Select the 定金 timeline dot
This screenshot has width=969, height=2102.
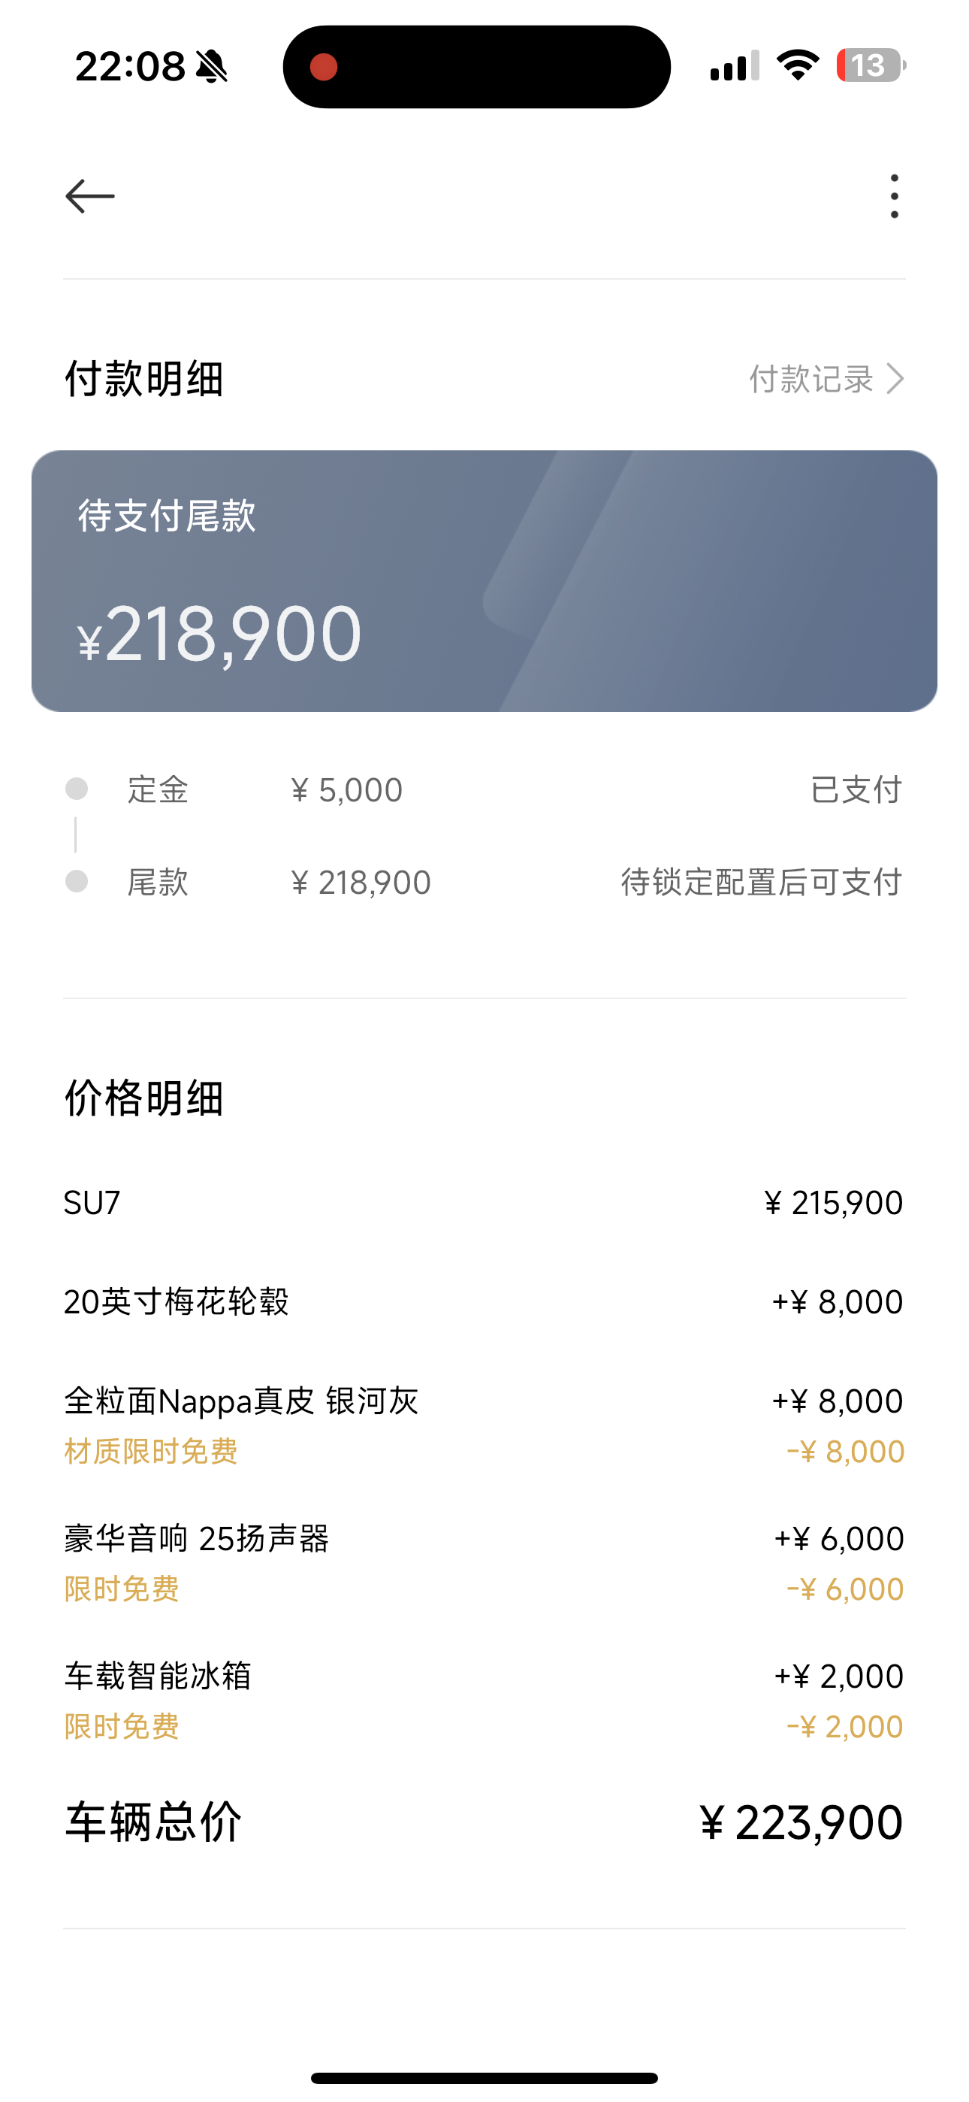tap(77, 789)
